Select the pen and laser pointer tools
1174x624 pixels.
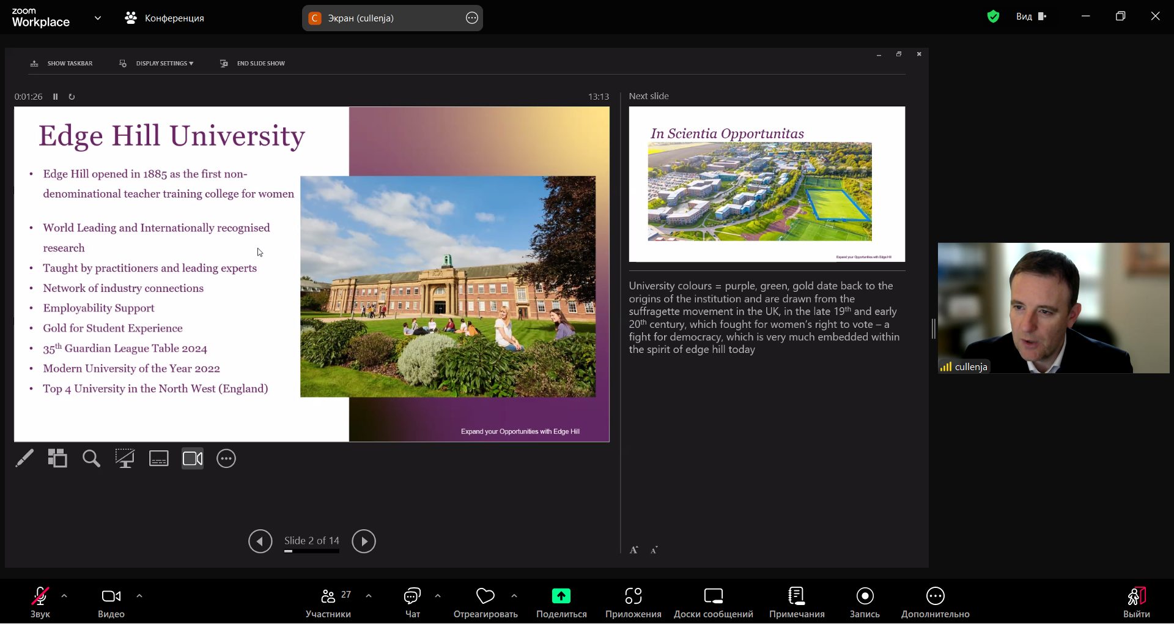pos(24,458)
